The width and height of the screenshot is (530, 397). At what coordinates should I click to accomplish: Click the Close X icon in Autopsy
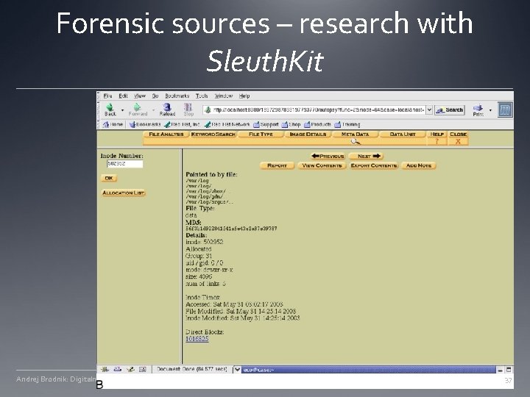click(x=458, y=141)
